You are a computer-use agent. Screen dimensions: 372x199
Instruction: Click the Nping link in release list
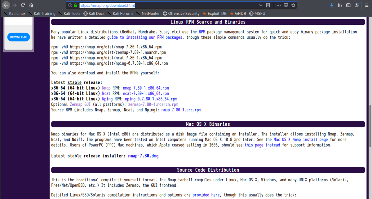click(x=107, y=99)
